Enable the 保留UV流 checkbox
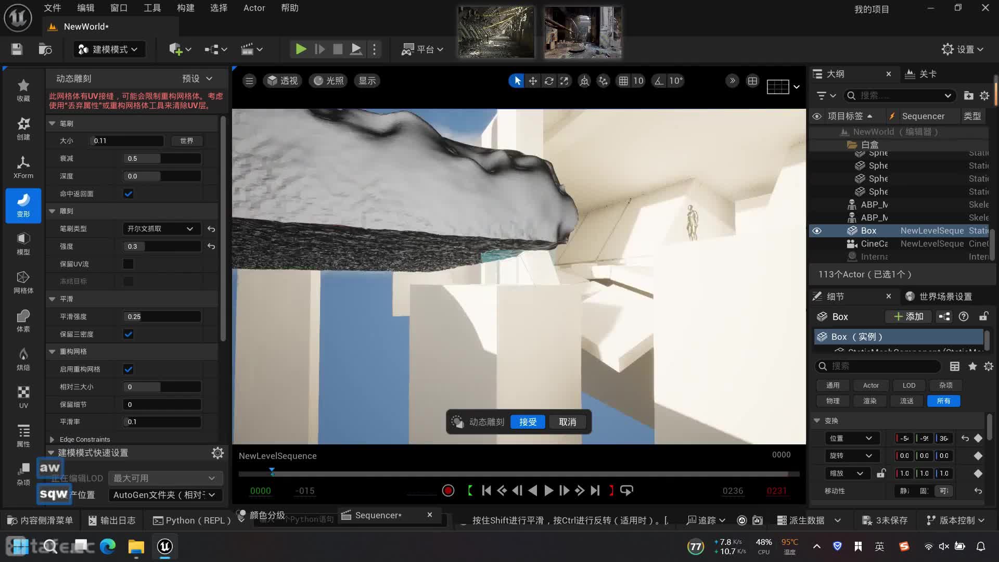 point(129,264)
